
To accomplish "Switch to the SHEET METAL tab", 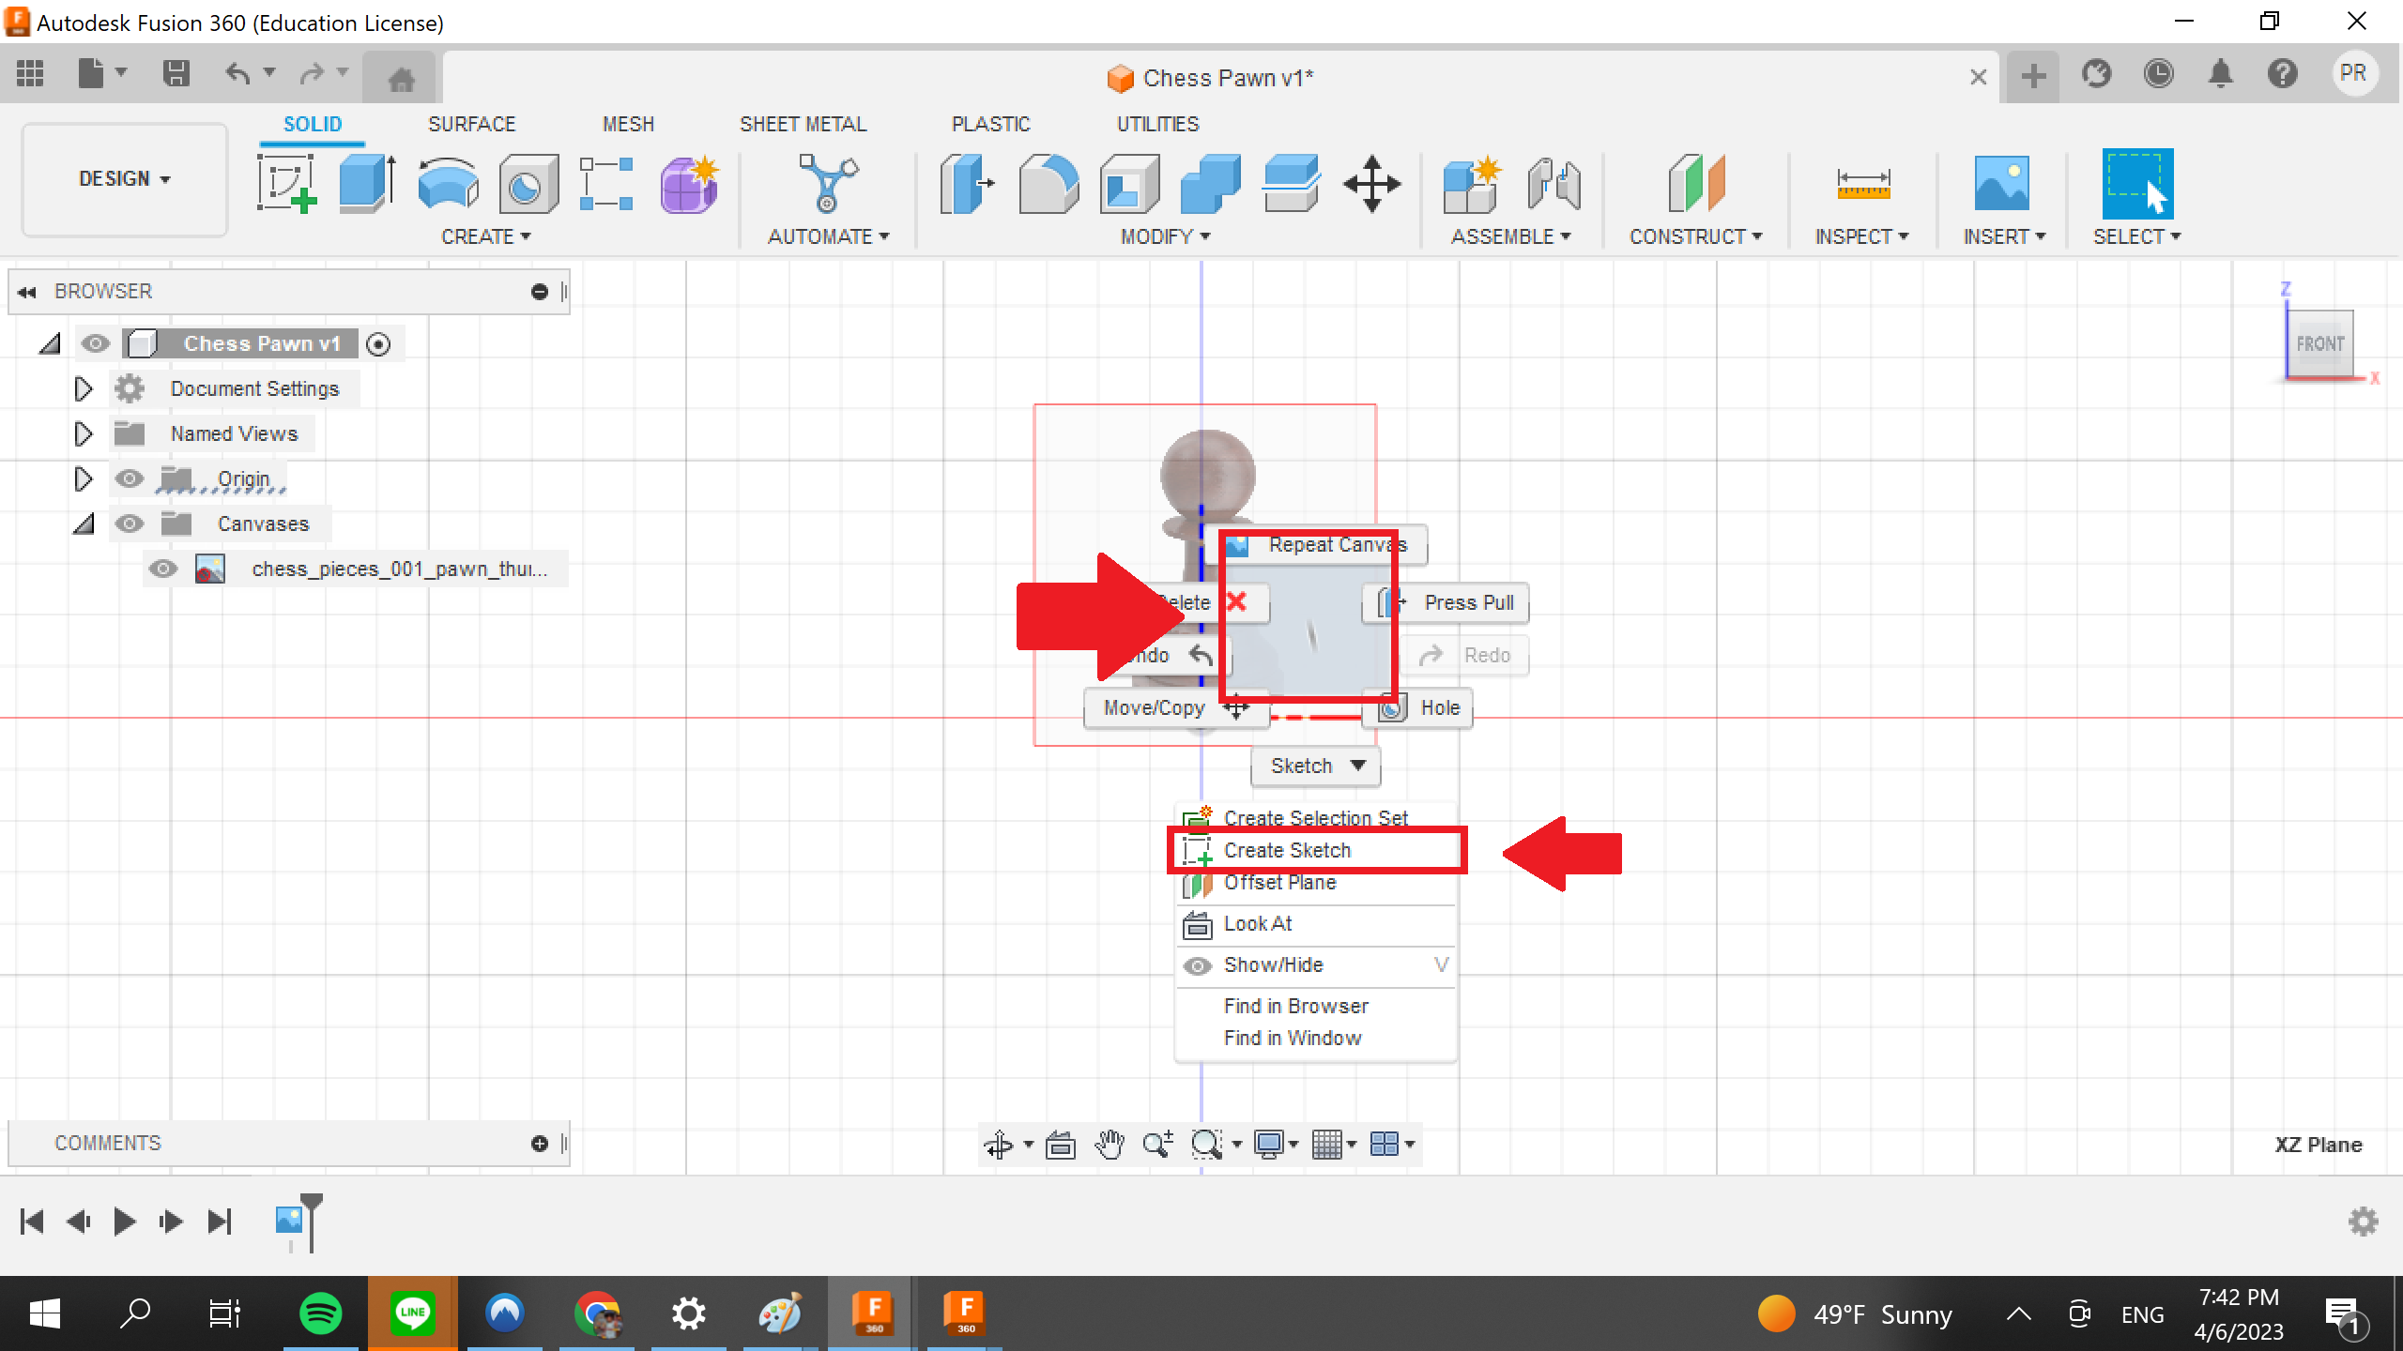I will [803, 123].
